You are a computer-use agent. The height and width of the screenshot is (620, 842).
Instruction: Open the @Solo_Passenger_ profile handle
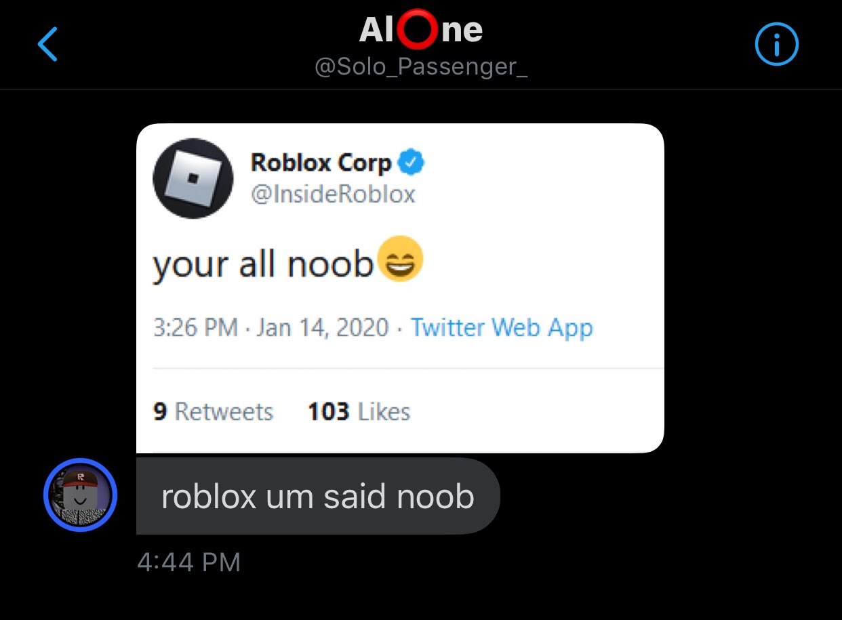click(421, 68)
